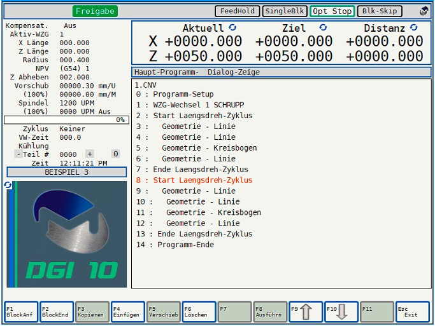The image size is (435, 326).
Task: Click Spindel value 1200 UPM
Action: [77, 103]
